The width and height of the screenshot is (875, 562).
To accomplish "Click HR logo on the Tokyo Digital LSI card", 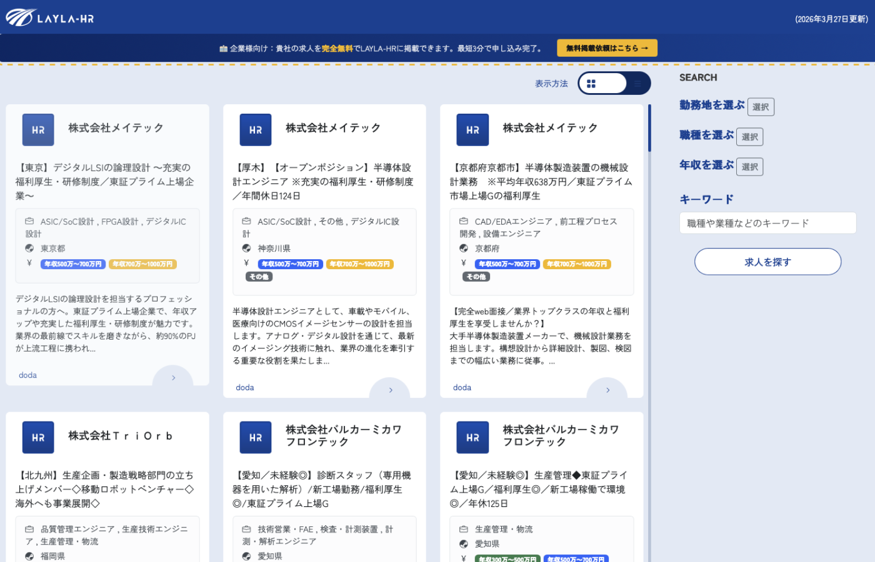I will click(x=38, y=130).
